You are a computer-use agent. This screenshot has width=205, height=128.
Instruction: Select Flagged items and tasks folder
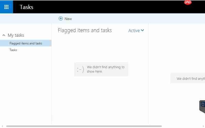26,43
